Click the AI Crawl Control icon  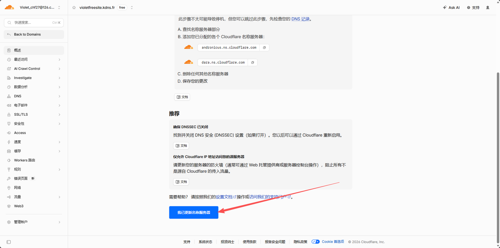[x=9, y=69]
